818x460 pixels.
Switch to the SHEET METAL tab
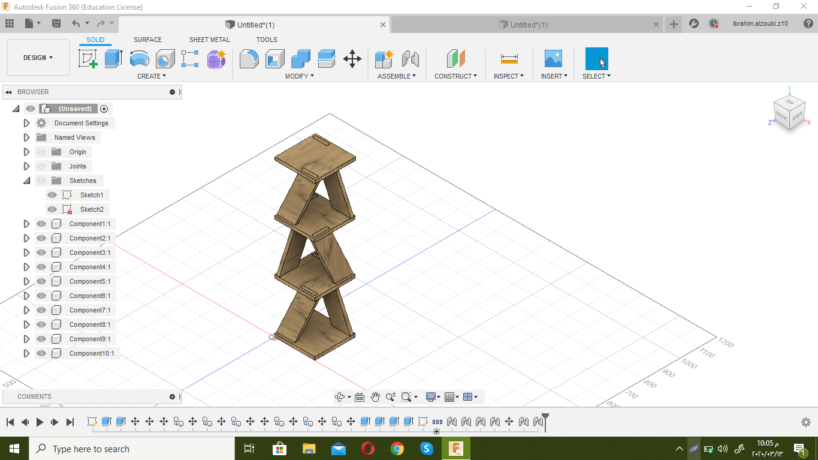tap(210, 40)
